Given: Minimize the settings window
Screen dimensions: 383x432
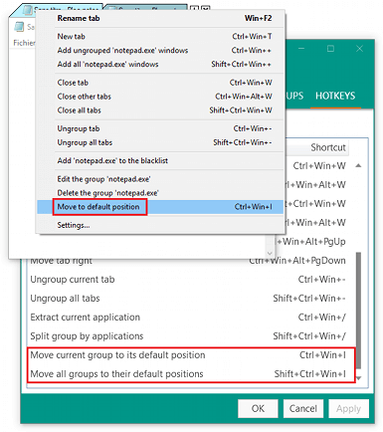Looking at the screenshot, I should tap(301, 49).
